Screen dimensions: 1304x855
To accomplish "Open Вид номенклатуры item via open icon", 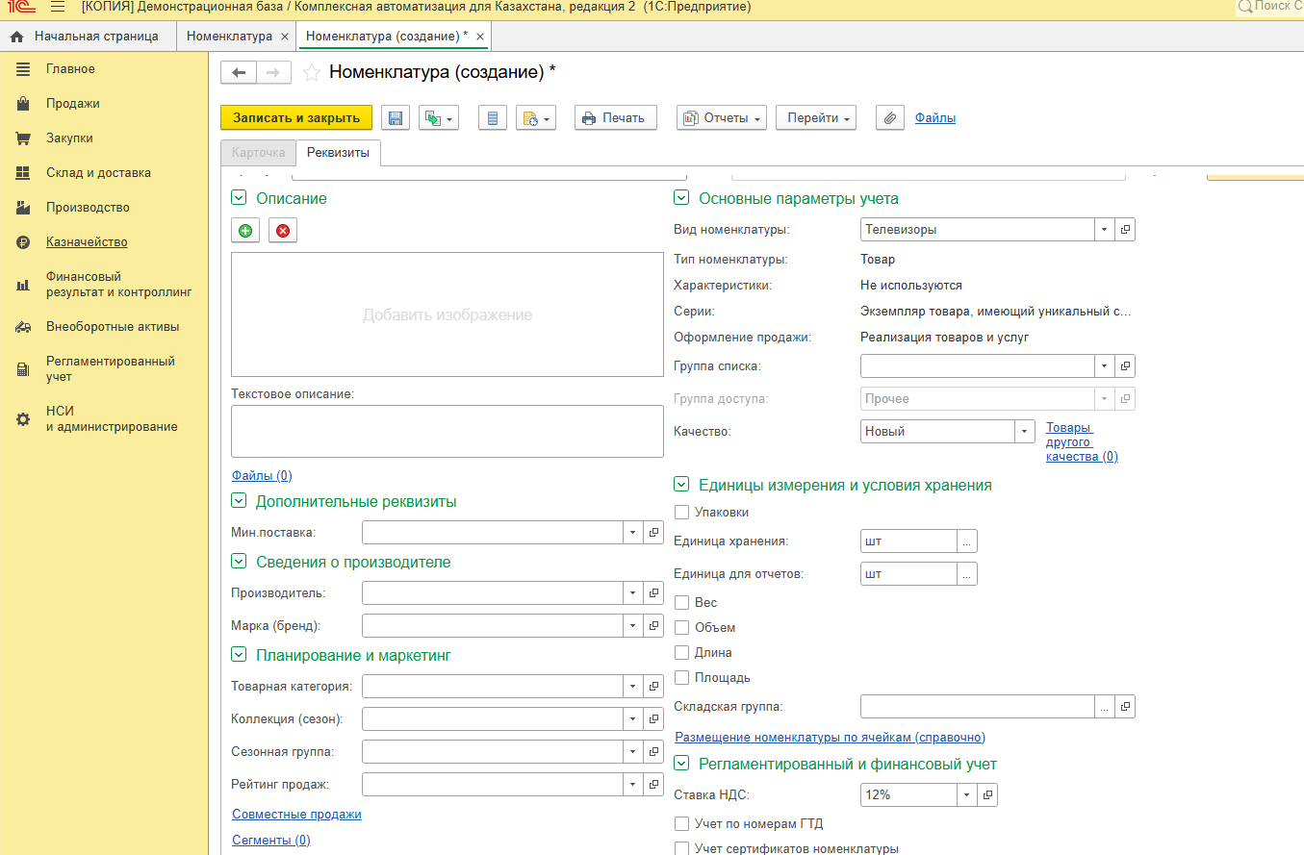I will tap(1125, 230).
